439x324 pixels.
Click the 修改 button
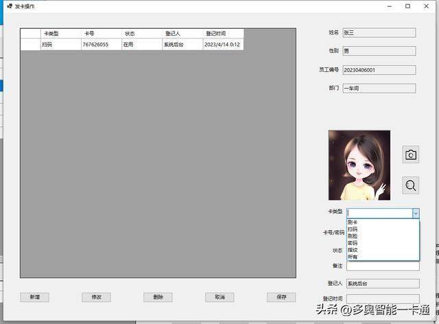pos(96,297)
